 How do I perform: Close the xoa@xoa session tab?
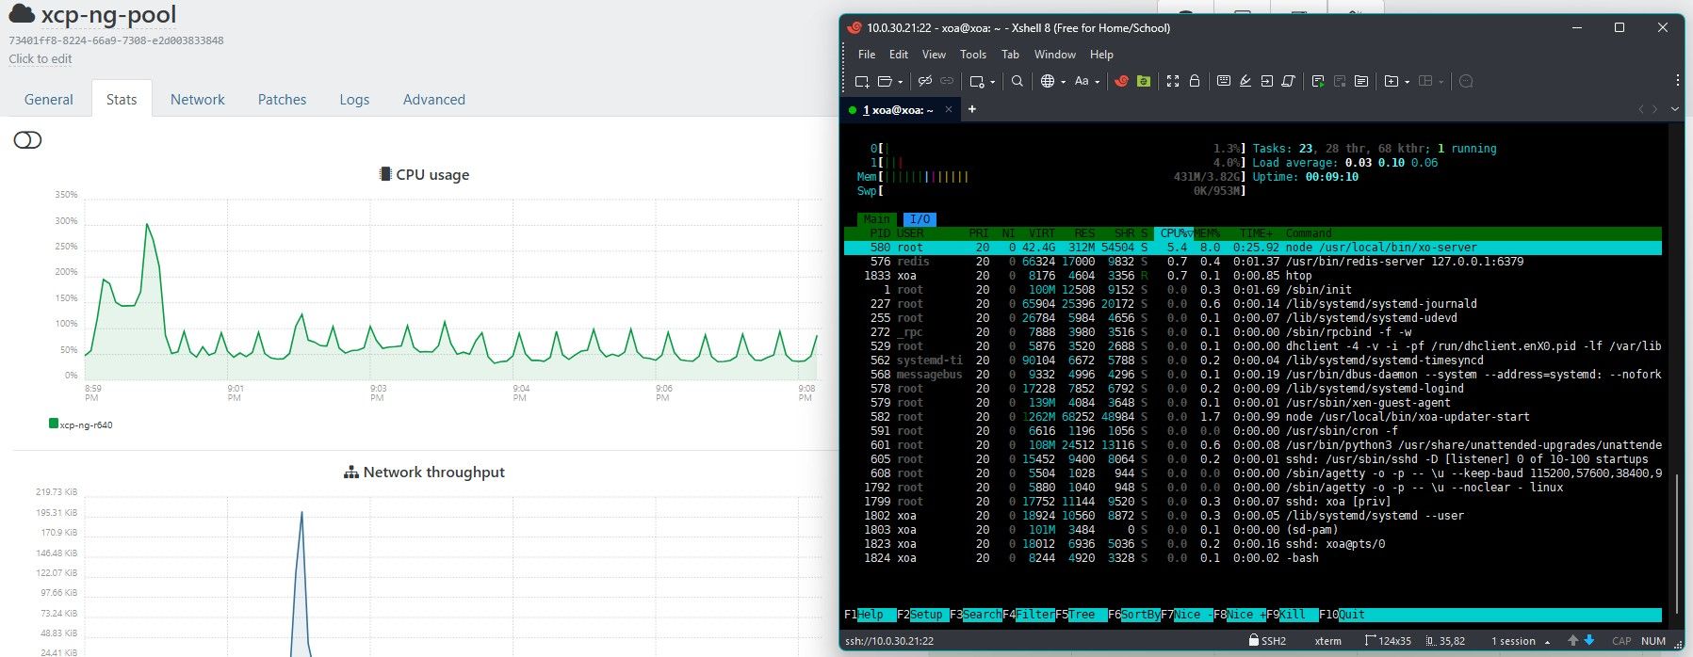point(949,110)
